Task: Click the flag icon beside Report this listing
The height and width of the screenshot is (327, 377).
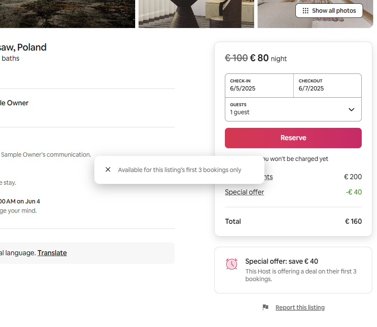Action: tap(266, 307)
